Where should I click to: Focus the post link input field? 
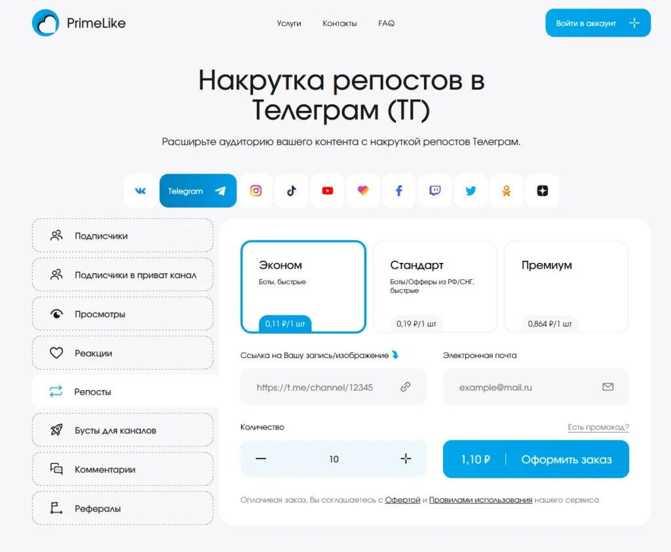(x=334, y=387)
